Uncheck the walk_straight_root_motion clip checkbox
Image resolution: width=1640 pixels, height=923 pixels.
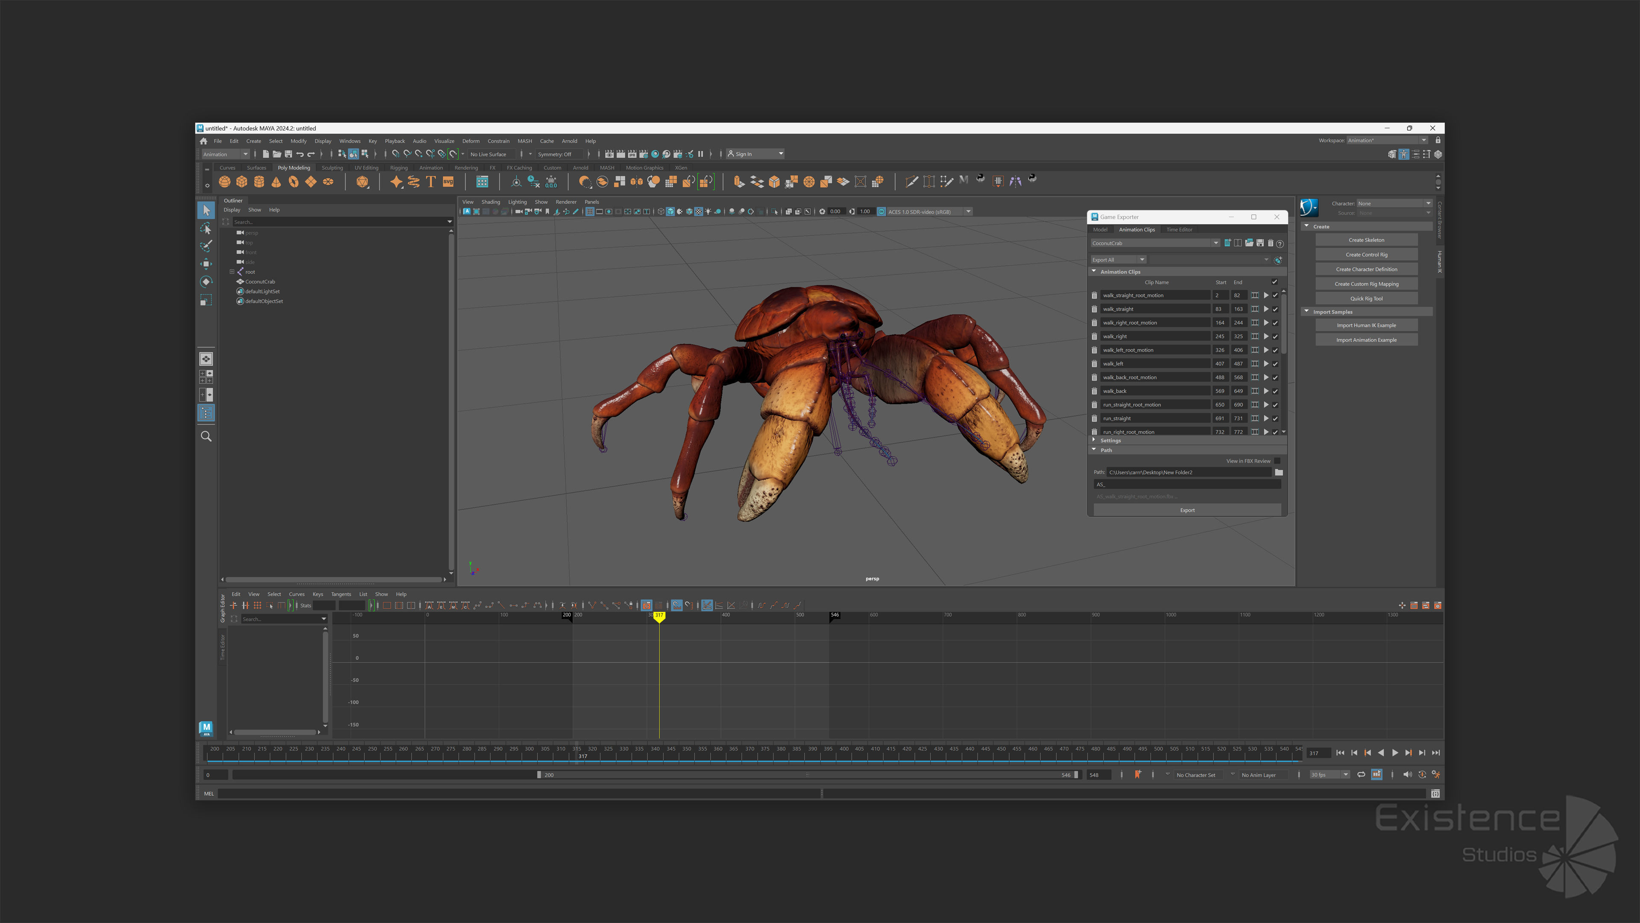pyautogui.click(x=1275, y=296)
